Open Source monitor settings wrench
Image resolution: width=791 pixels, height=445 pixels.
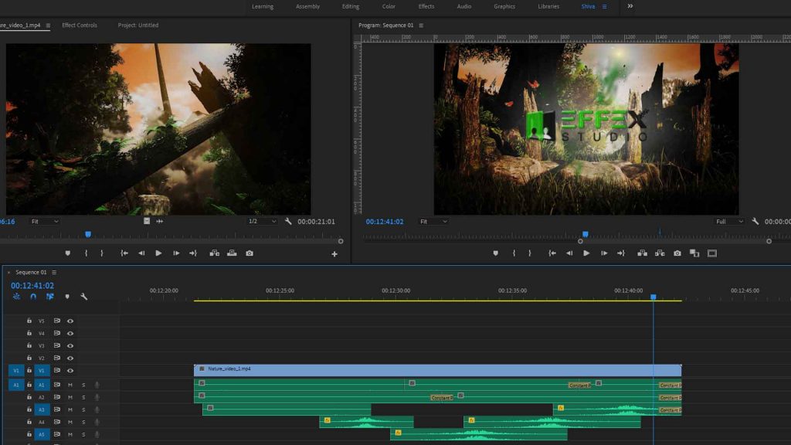click(x=288, y=222)
